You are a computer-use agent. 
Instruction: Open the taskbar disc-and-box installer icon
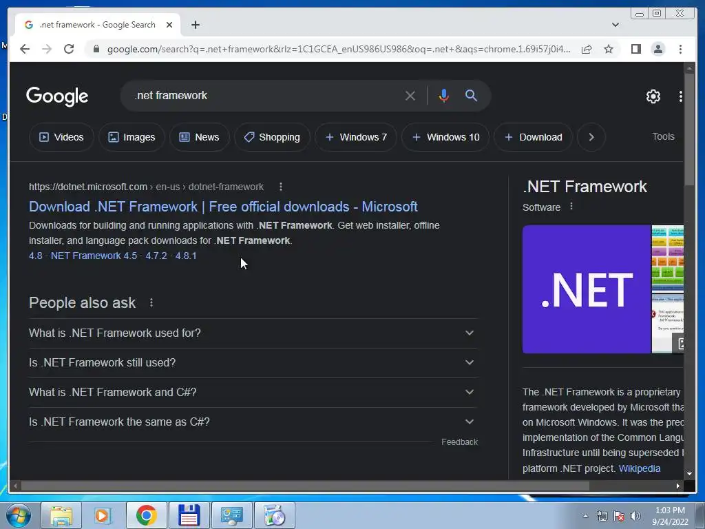274,515
